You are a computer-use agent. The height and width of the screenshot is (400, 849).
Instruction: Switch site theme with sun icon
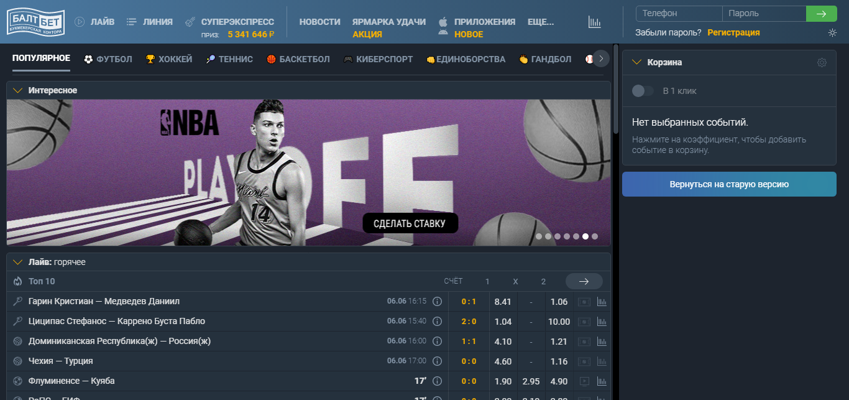pos(832,32)
